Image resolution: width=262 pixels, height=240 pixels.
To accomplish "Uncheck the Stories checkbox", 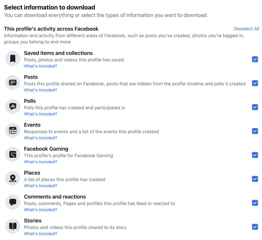I will click(x=255, y=227).
